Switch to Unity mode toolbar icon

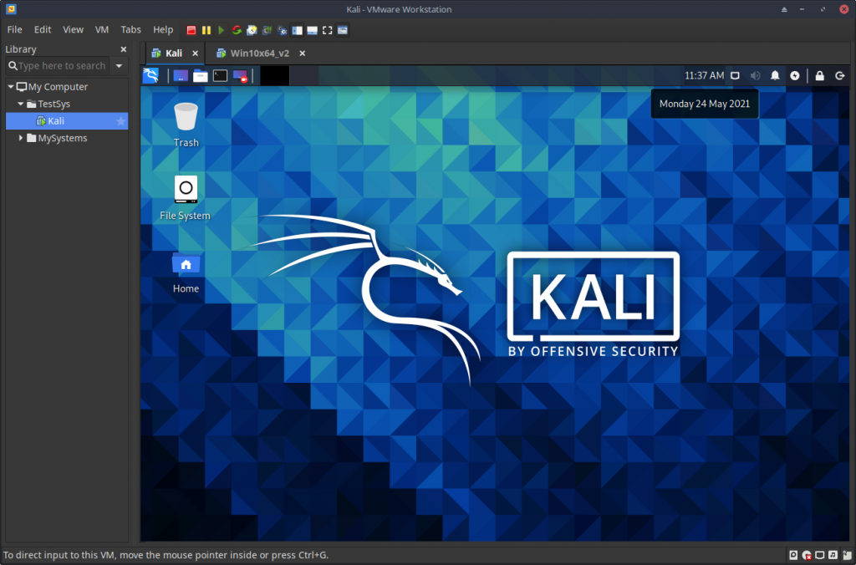[342, 30]
